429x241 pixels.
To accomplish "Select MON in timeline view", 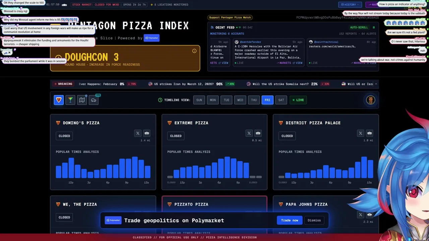I will click(x=213, y=100).
